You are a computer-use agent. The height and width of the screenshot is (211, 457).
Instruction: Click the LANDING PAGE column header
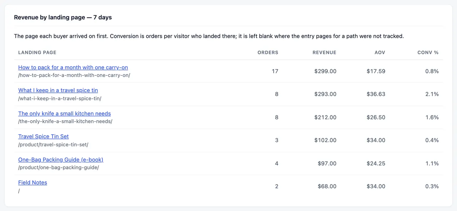(x=37, y=52)
